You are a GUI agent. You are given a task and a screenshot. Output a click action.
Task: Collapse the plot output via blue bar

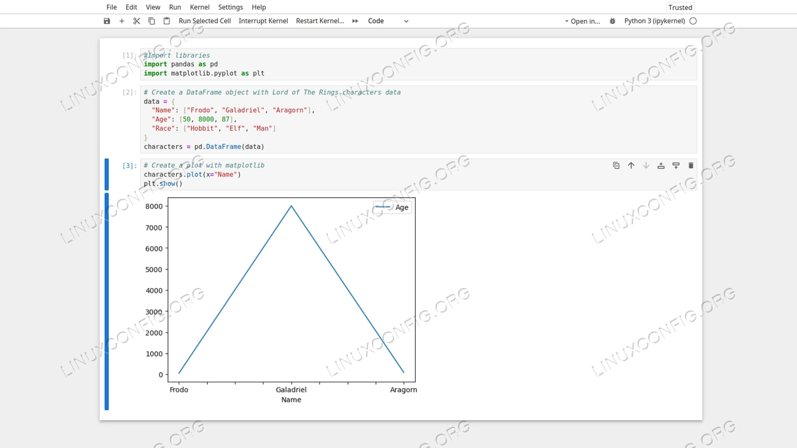coord(106,301)
